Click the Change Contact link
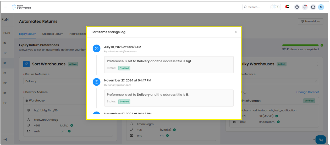Viewport: 330px width, 145px height. pyautogui.click(x=307, y=92)
